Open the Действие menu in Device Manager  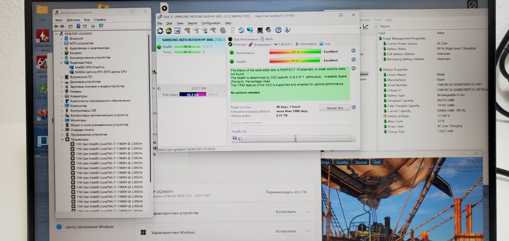pyautogui.click(x=73, y=20)
